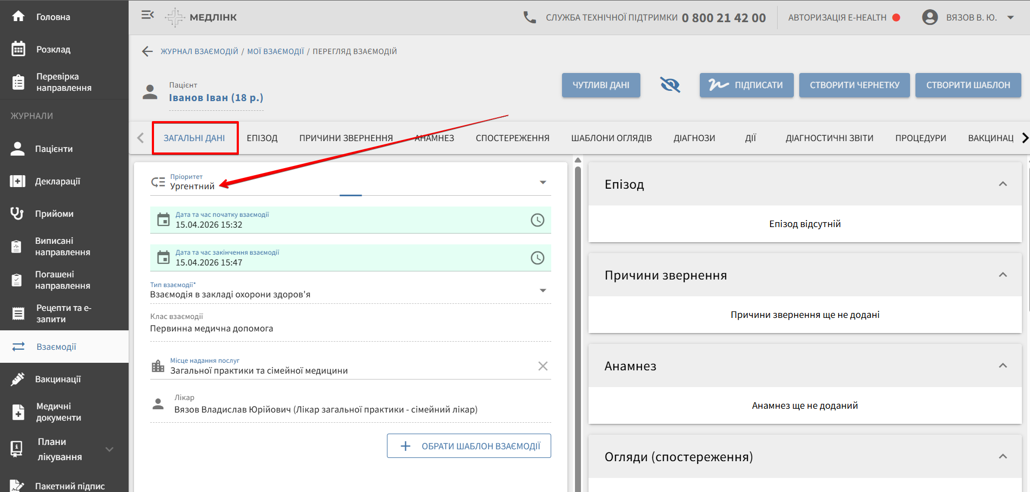Open Вакцинації in the sidebar
This screenshot has height=492, width=1030.
[58, 379]
